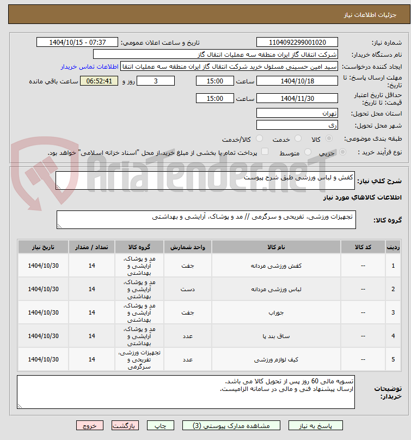Viewport: 411px width, 440px height.
Task: Open the اطلاعات تماس خریدار link
Action: pos(90,67)
